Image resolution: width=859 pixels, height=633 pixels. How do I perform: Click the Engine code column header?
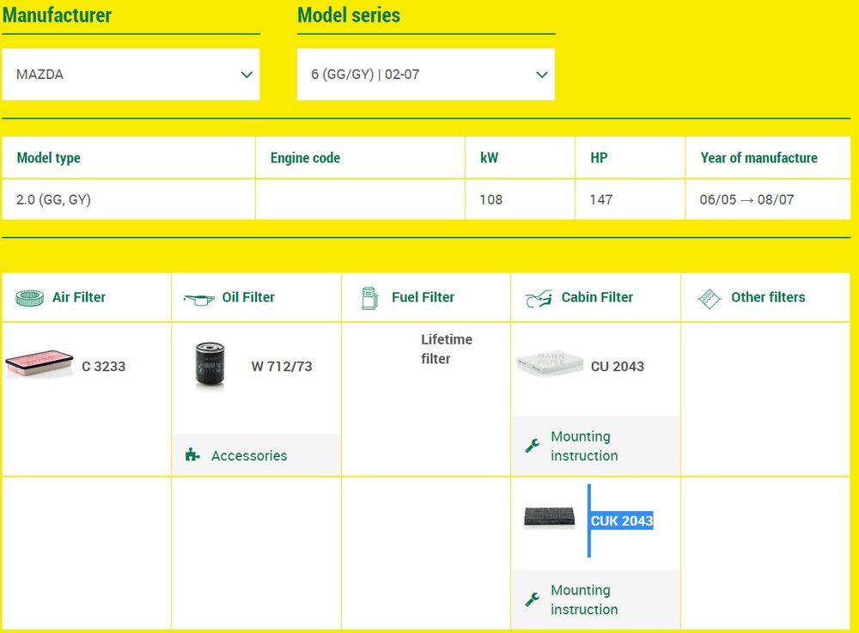(360, 158)
